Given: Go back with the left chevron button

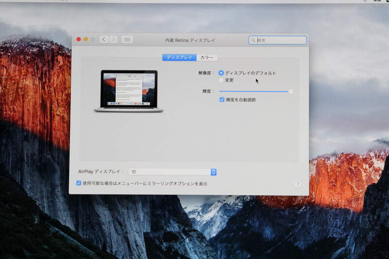Looking at the screenshot, I should tap(104, 39).
